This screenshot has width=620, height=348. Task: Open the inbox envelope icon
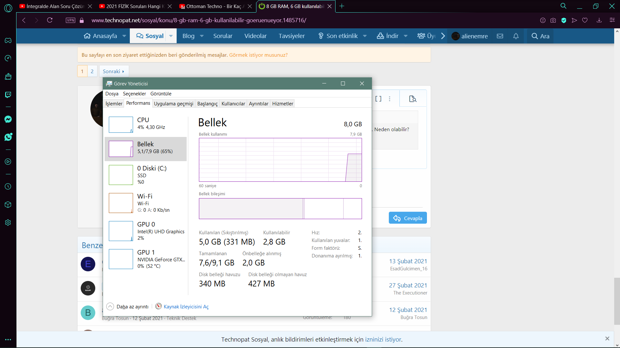[x=500, y=36]
